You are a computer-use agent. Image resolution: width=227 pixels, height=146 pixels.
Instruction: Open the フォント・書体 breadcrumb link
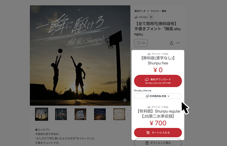(158, 11)
